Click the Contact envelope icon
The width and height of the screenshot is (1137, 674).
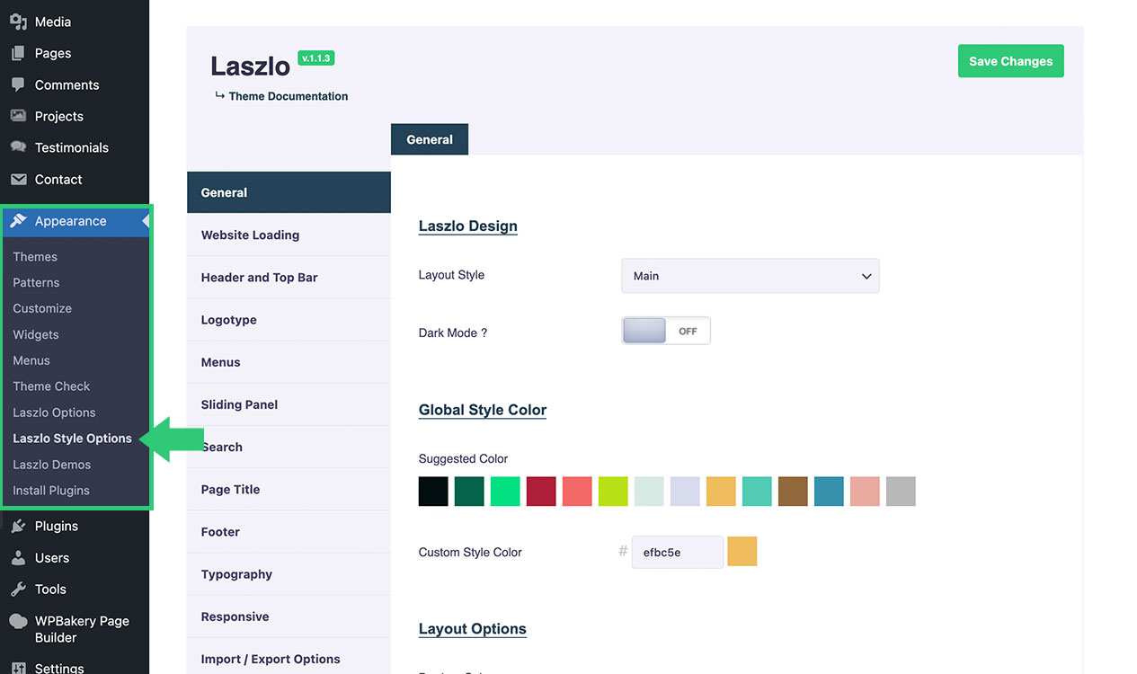[x=18, y=179]
